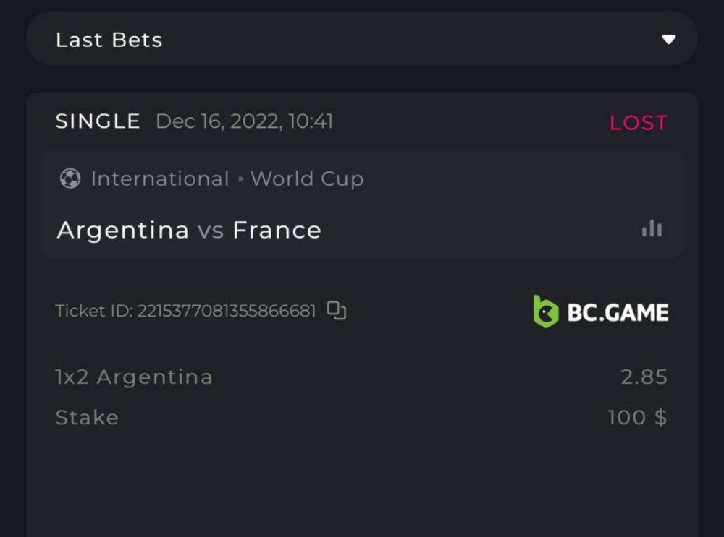Open the World Cup tournament breadcrumb
724x537 pixels.
click(307, 179)
